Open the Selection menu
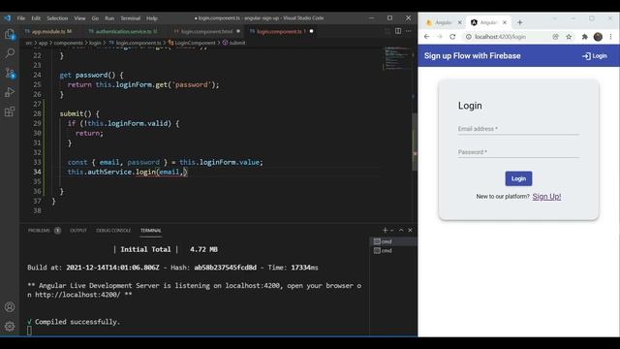The width and height of the screenshot is (620, 349). point(57,18)
